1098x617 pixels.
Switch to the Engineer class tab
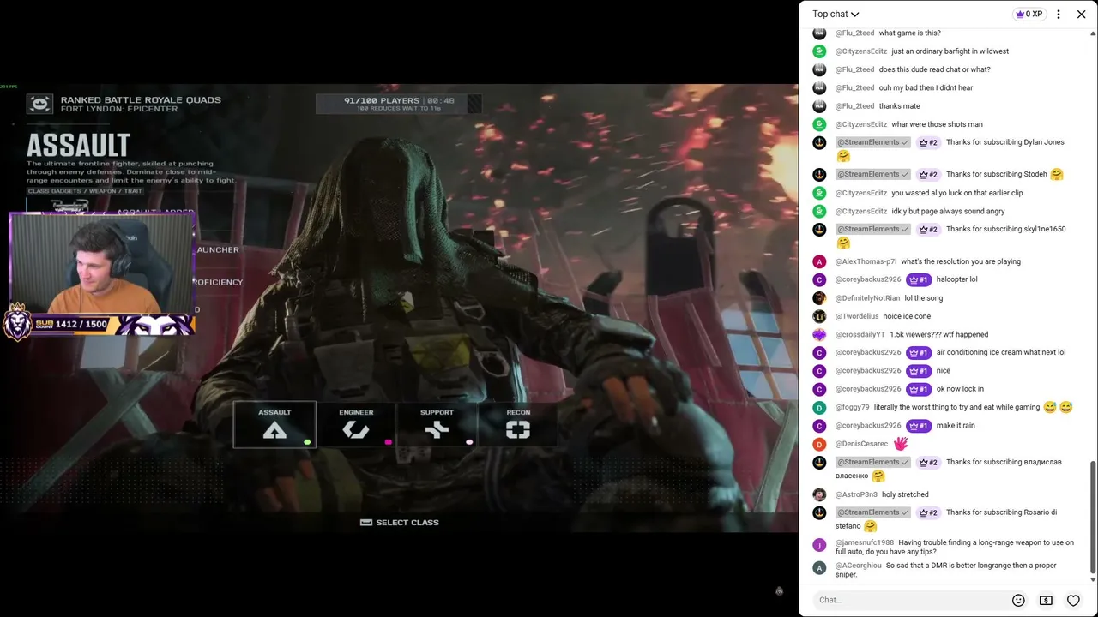(x=356, y=424)
